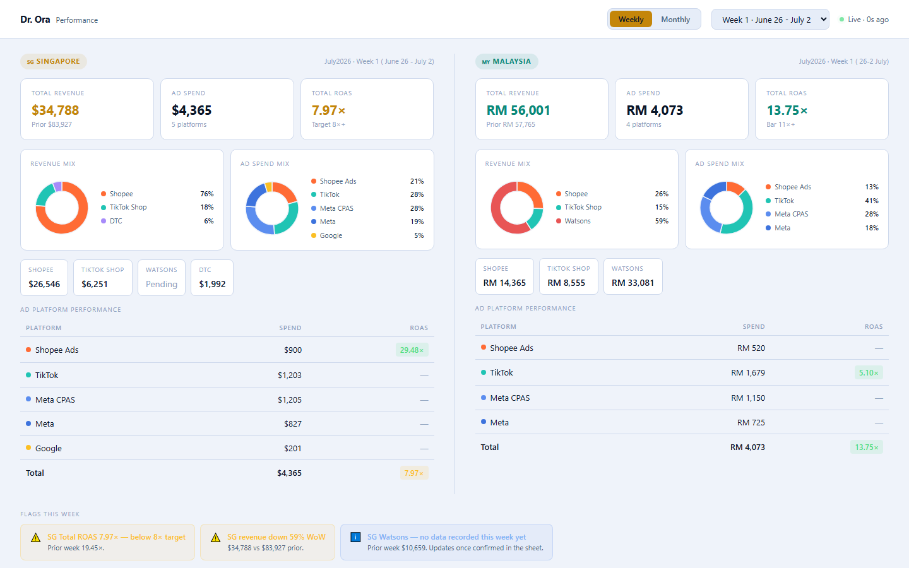Click the purple DTC legend swatch

coord(104,221)
